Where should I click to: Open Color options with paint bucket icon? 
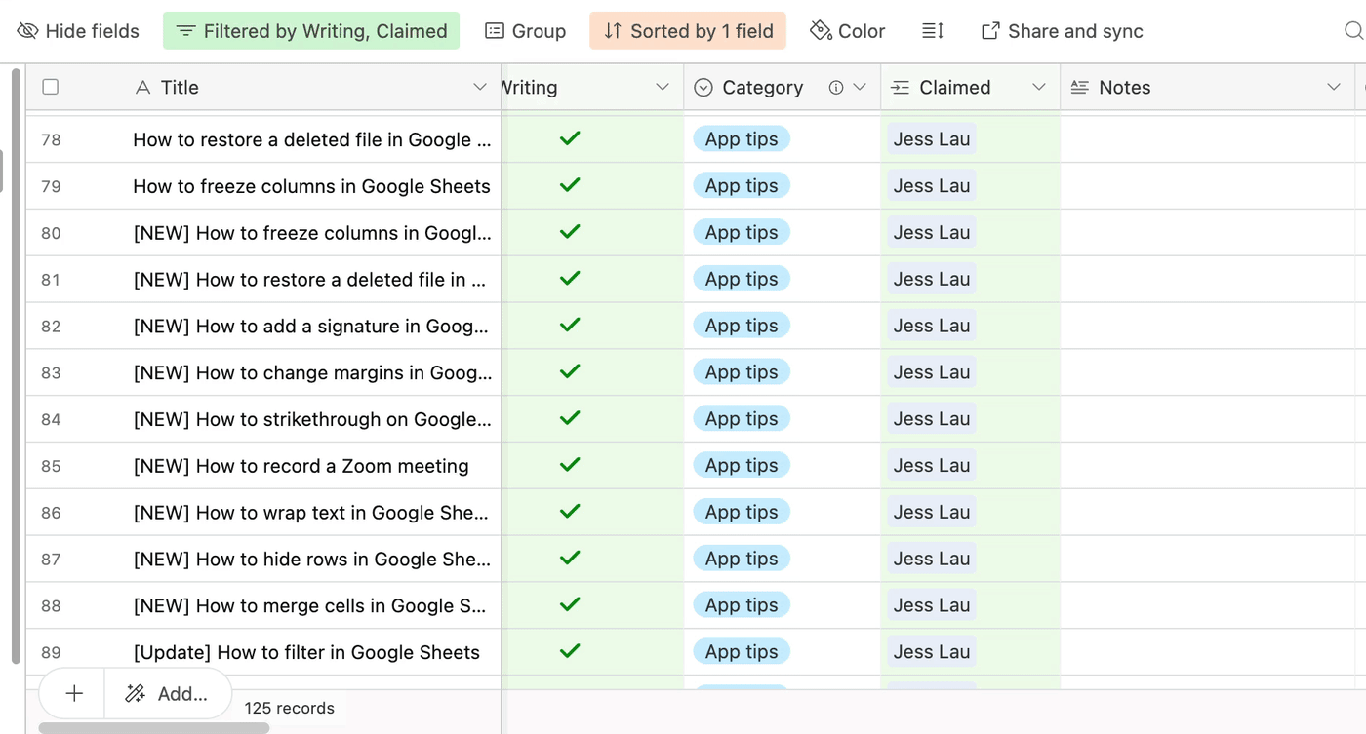(821, 31)
